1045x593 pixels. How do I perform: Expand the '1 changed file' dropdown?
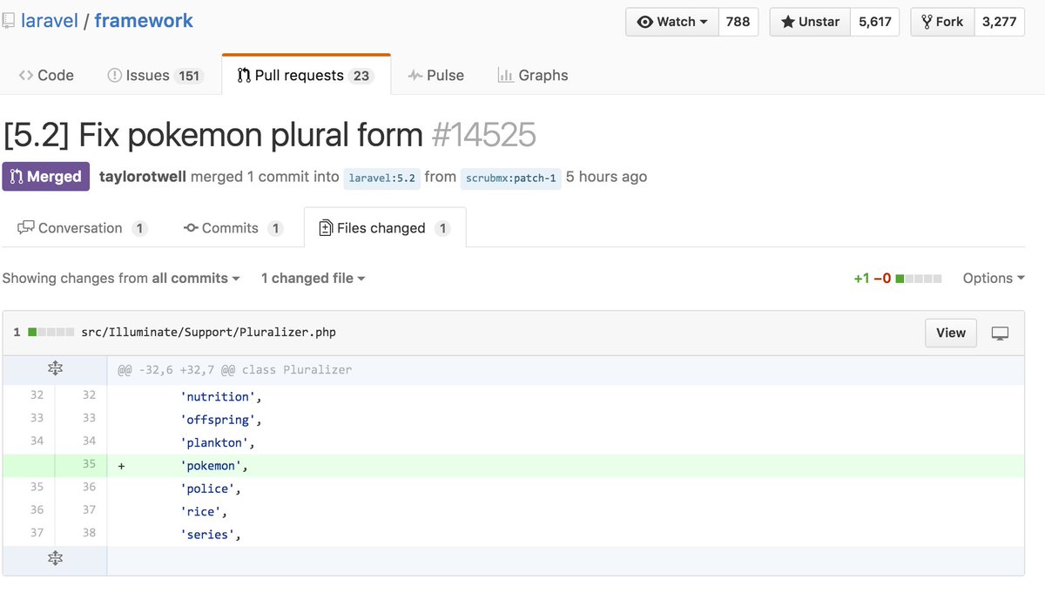pyautogui.click(x=313, y=279)
